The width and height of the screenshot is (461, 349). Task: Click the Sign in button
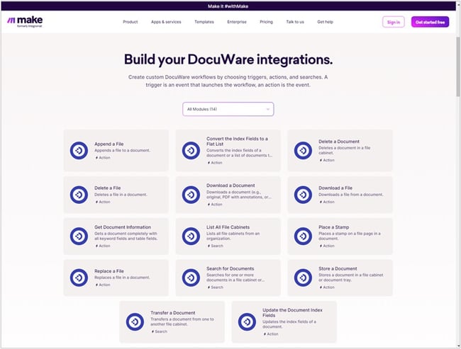pyautogui.click(x=393, y=22)
